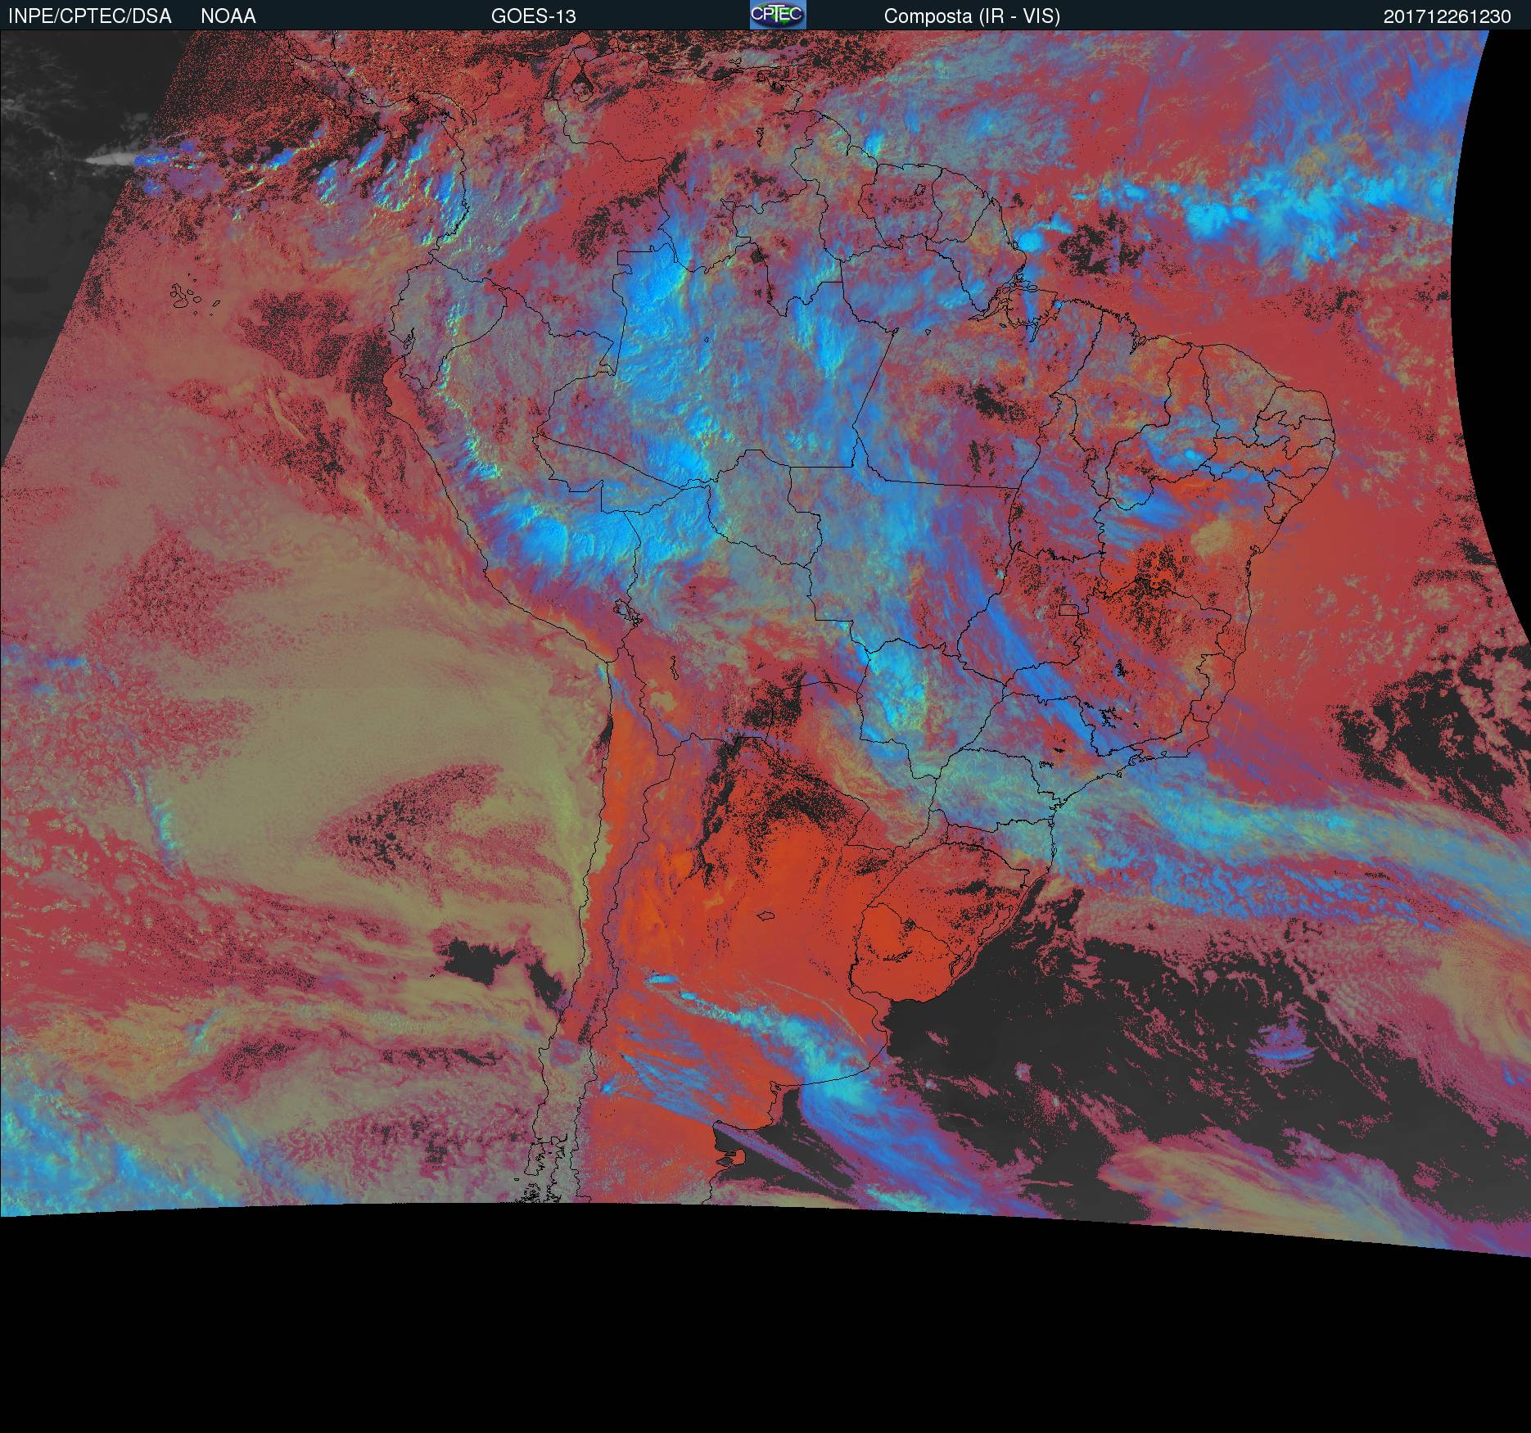Select the INPE/CPTEC/DSA header text
This screenshot has height=1433, width=1531.
click(x=90, y=16)
